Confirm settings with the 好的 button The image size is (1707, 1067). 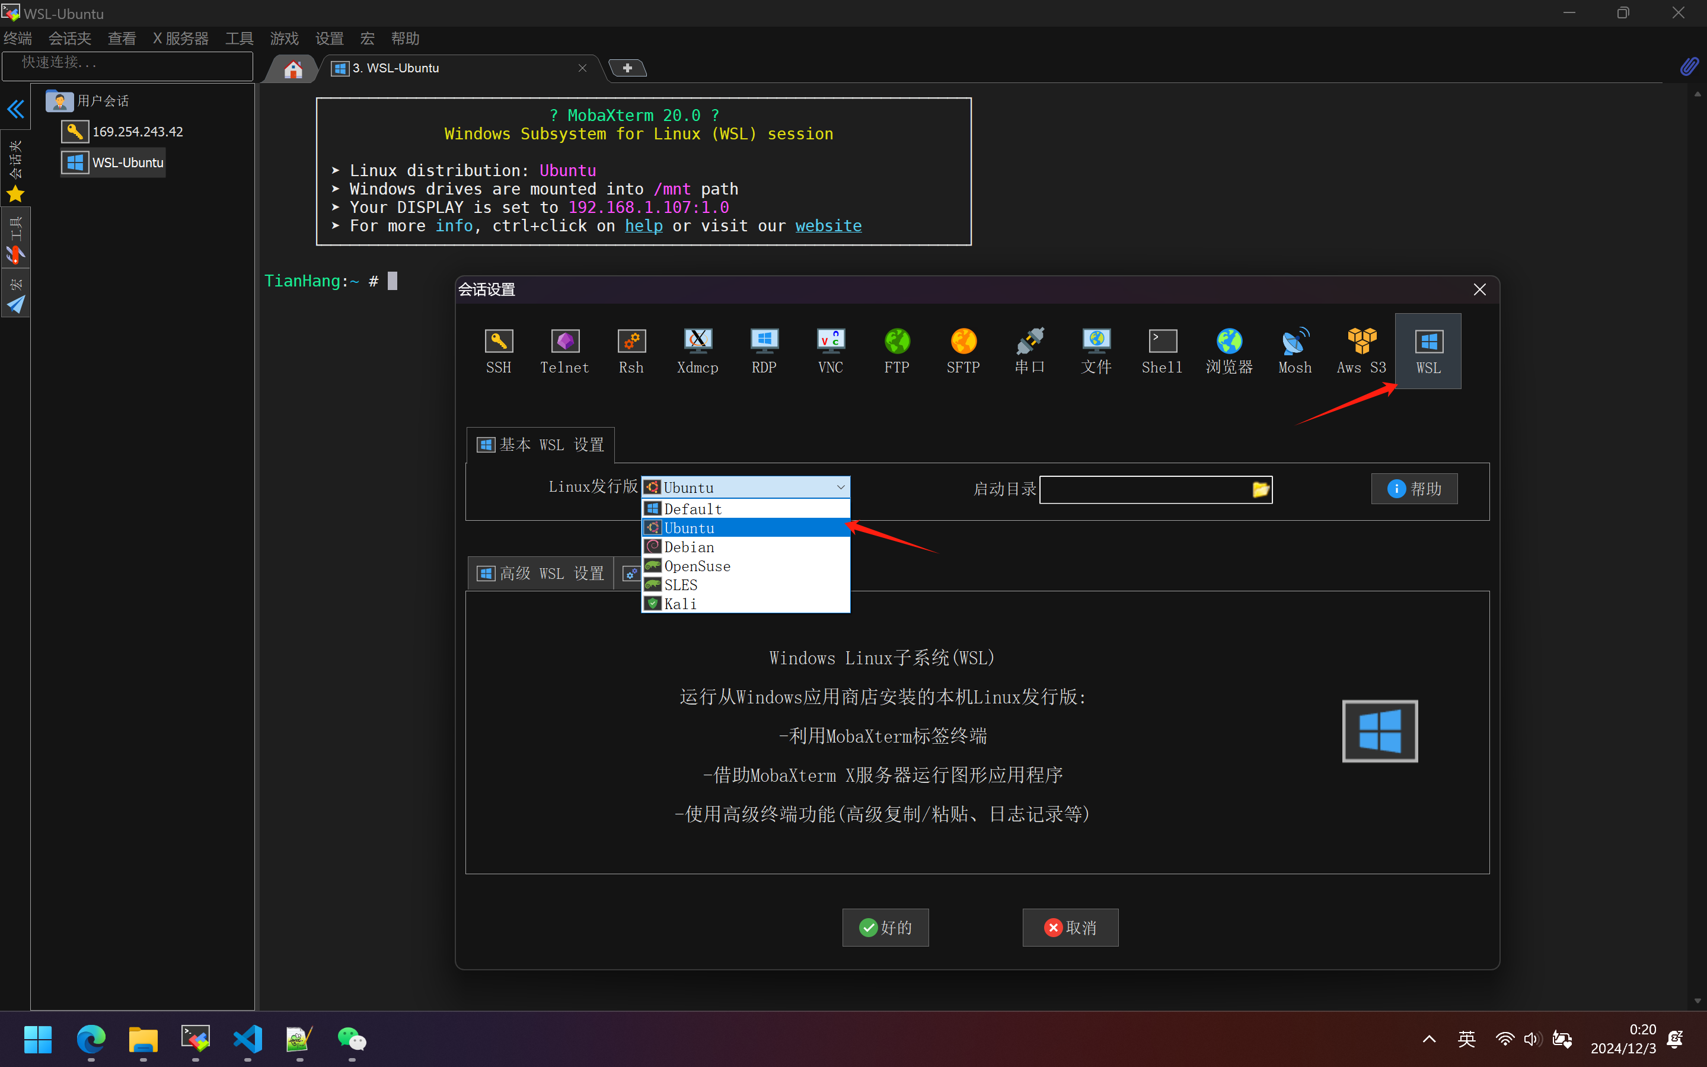(x=885, y=927)
